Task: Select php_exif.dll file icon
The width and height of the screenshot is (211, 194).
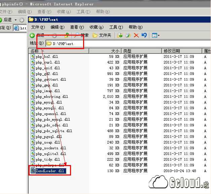Action: tap(33, 68)
